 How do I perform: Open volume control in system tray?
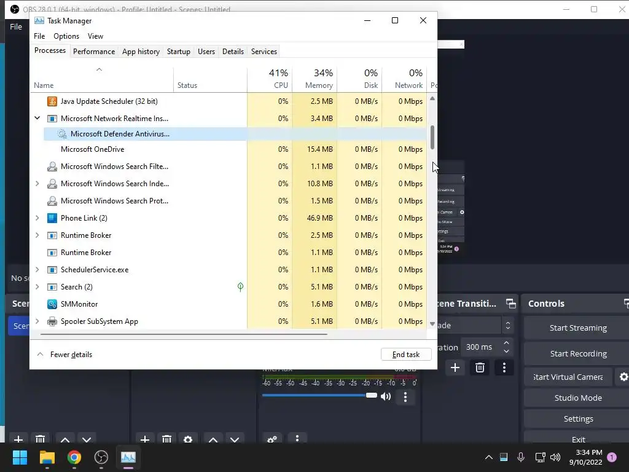(x=555, y=457)
